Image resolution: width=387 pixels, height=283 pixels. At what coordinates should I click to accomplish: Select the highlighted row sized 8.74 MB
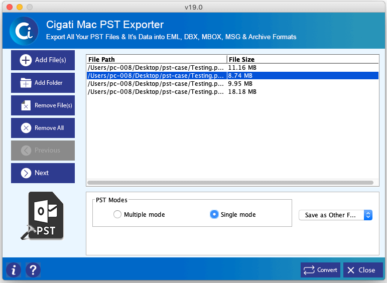pos(232,75)
